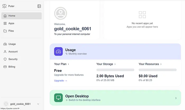Expand Your Resources details chevron
This screenshot has width=185, height=110.
coord(161,64)
